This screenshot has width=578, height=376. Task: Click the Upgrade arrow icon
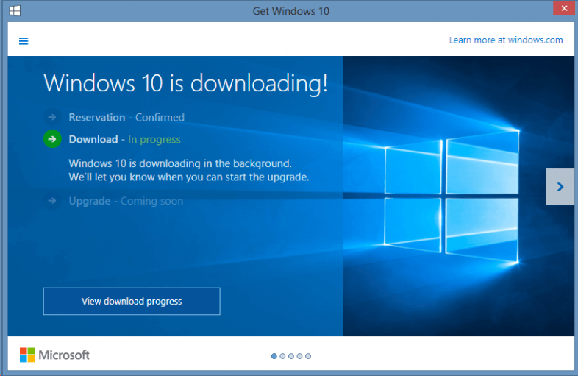52,200
